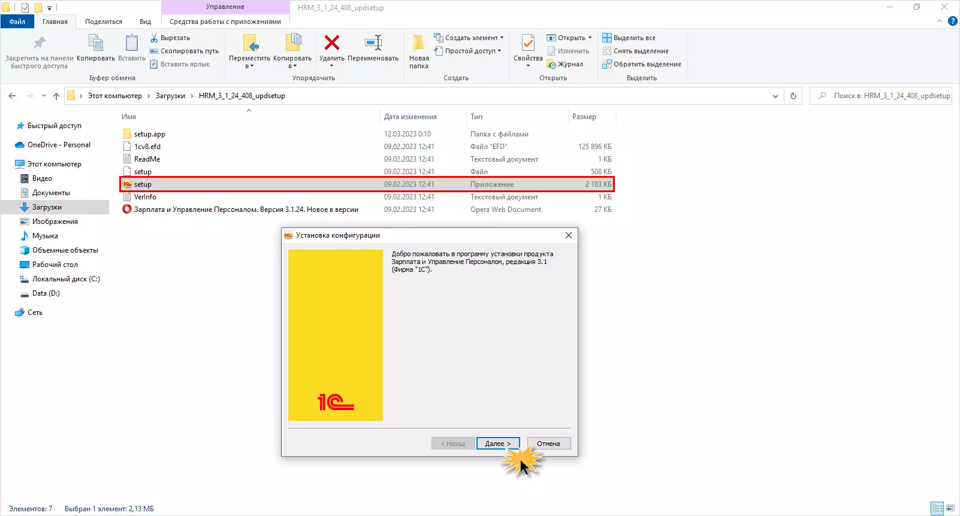Click the Управление contextual tab header

click(225, 7)
